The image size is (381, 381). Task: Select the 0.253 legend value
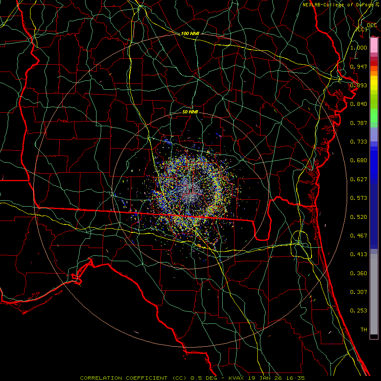point(359,311)
